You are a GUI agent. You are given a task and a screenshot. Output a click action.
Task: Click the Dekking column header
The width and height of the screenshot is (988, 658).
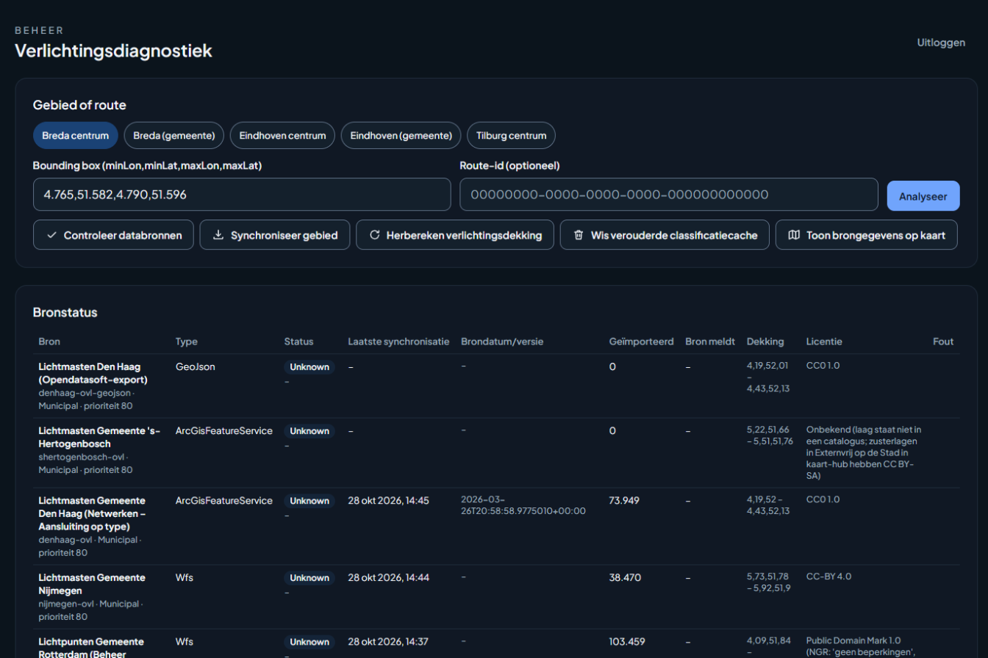[x=765, y=341]
